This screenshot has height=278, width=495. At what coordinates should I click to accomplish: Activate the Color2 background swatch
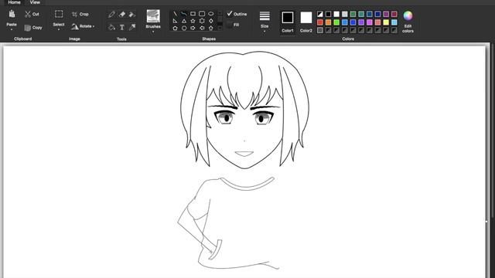(306, 22)
